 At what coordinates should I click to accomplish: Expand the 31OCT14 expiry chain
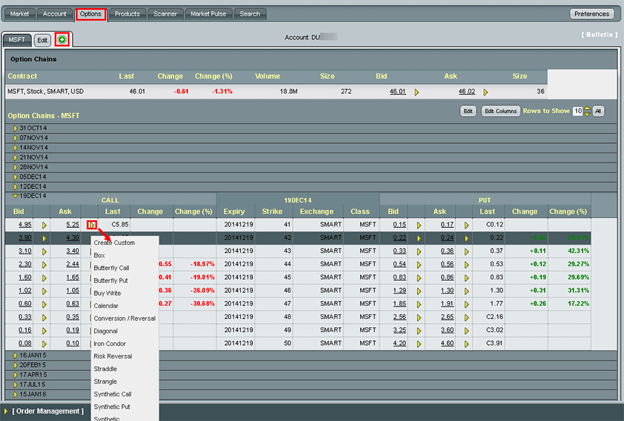pos(16,128)
